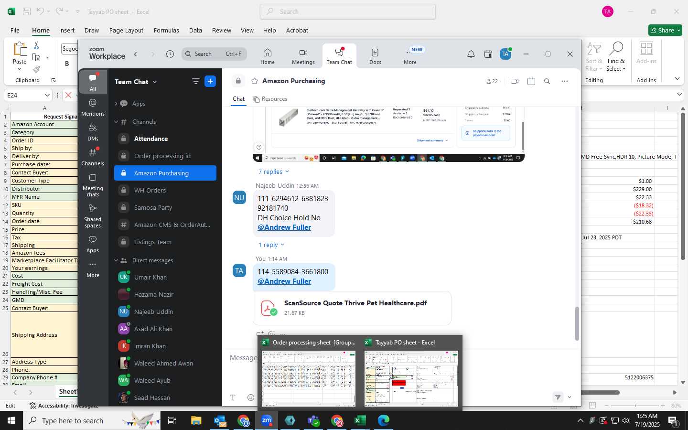The width and height of the screenshot is (688, 430).
Task: Open the All chats sidebar icon in Zoom
Action: [93, 82]
